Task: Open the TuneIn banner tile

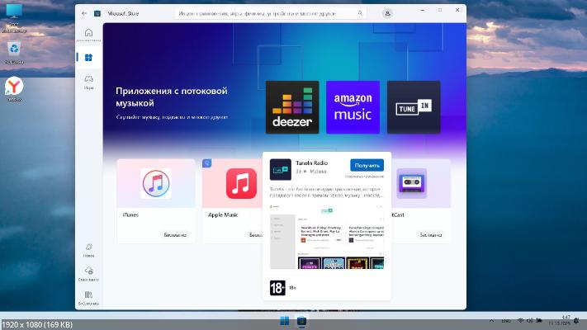Action: click(x=413, y=107)
